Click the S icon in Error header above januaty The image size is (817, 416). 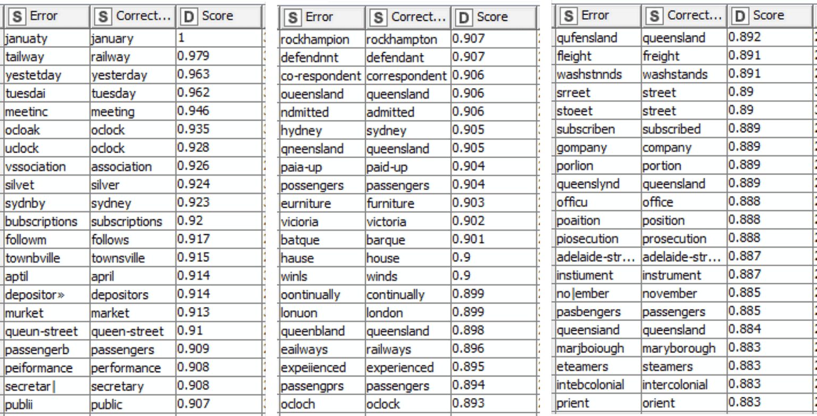tap(18, 16)
